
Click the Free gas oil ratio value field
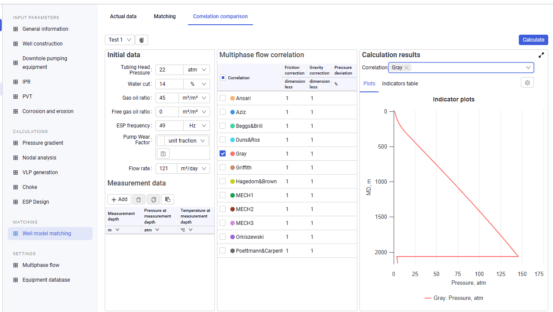point(167,112)
